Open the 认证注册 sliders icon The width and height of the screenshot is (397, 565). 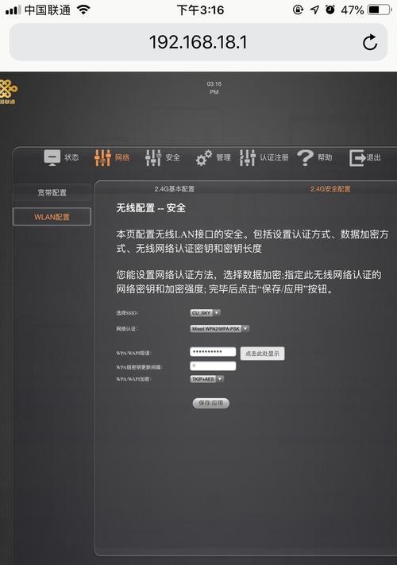(x=248, y=157)
